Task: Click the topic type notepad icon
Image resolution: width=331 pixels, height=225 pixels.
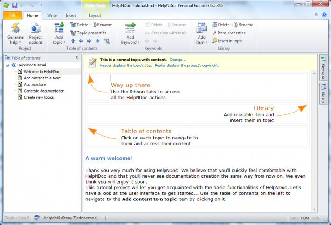Action: pos(92,62)
